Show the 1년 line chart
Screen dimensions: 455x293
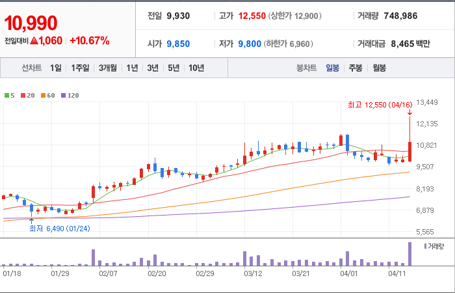132,68
